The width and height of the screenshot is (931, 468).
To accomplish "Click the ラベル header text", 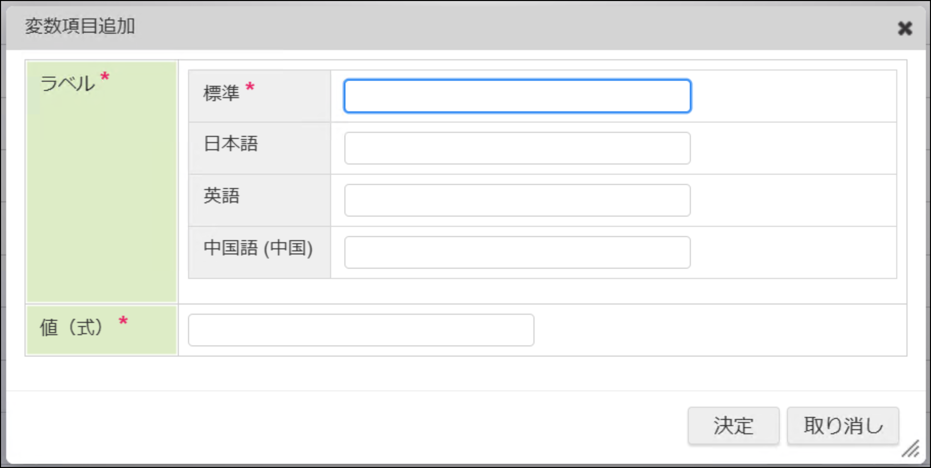I will [x=67, y=84].
